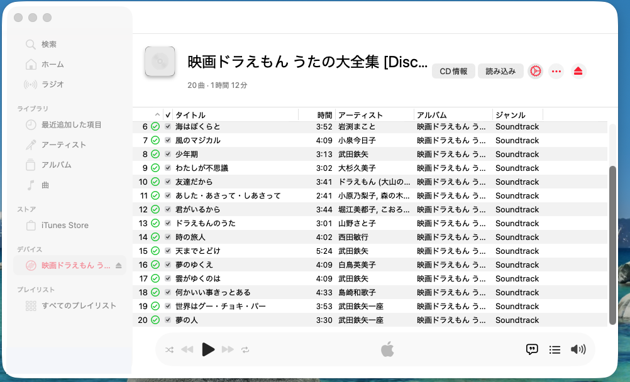Image resolution: width=630 pixels, height=382 pixels.
Task: Click green imported status icon for track 12
Action: click(x=155, y=209)
